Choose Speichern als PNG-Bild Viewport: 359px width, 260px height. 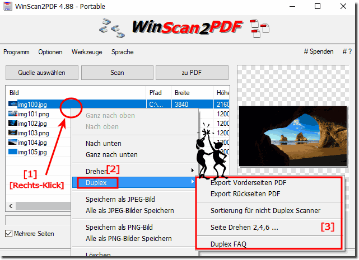[135, 228]
